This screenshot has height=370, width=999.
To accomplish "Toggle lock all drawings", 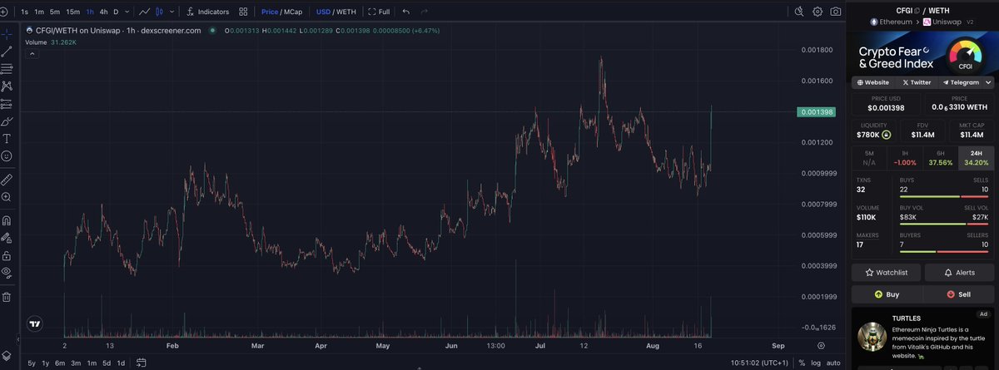I will [7, 255].
